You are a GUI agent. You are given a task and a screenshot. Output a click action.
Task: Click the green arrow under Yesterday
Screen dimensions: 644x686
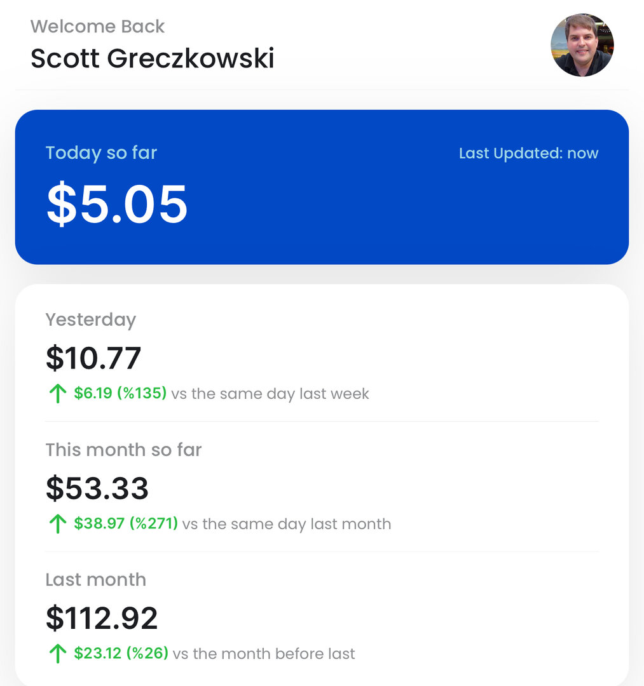(57, 393)
